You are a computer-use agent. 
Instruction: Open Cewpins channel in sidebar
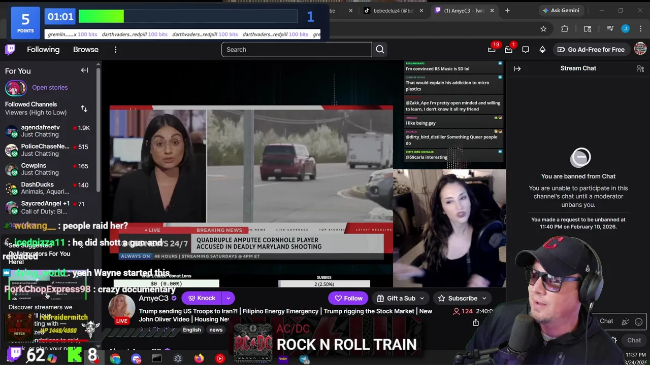[48, 169]
